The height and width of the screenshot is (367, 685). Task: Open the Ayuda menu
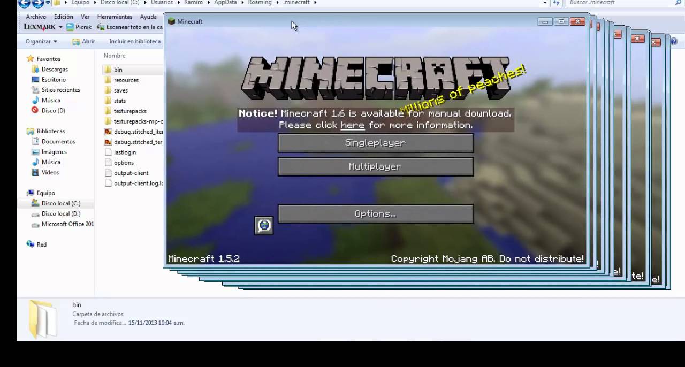point(148,17)
